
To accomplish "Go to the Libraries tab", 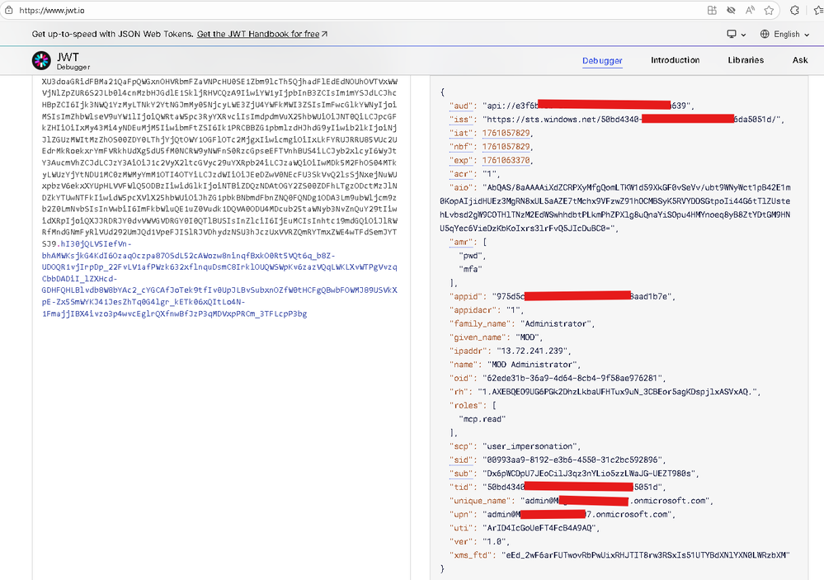I will click(746, 60).
